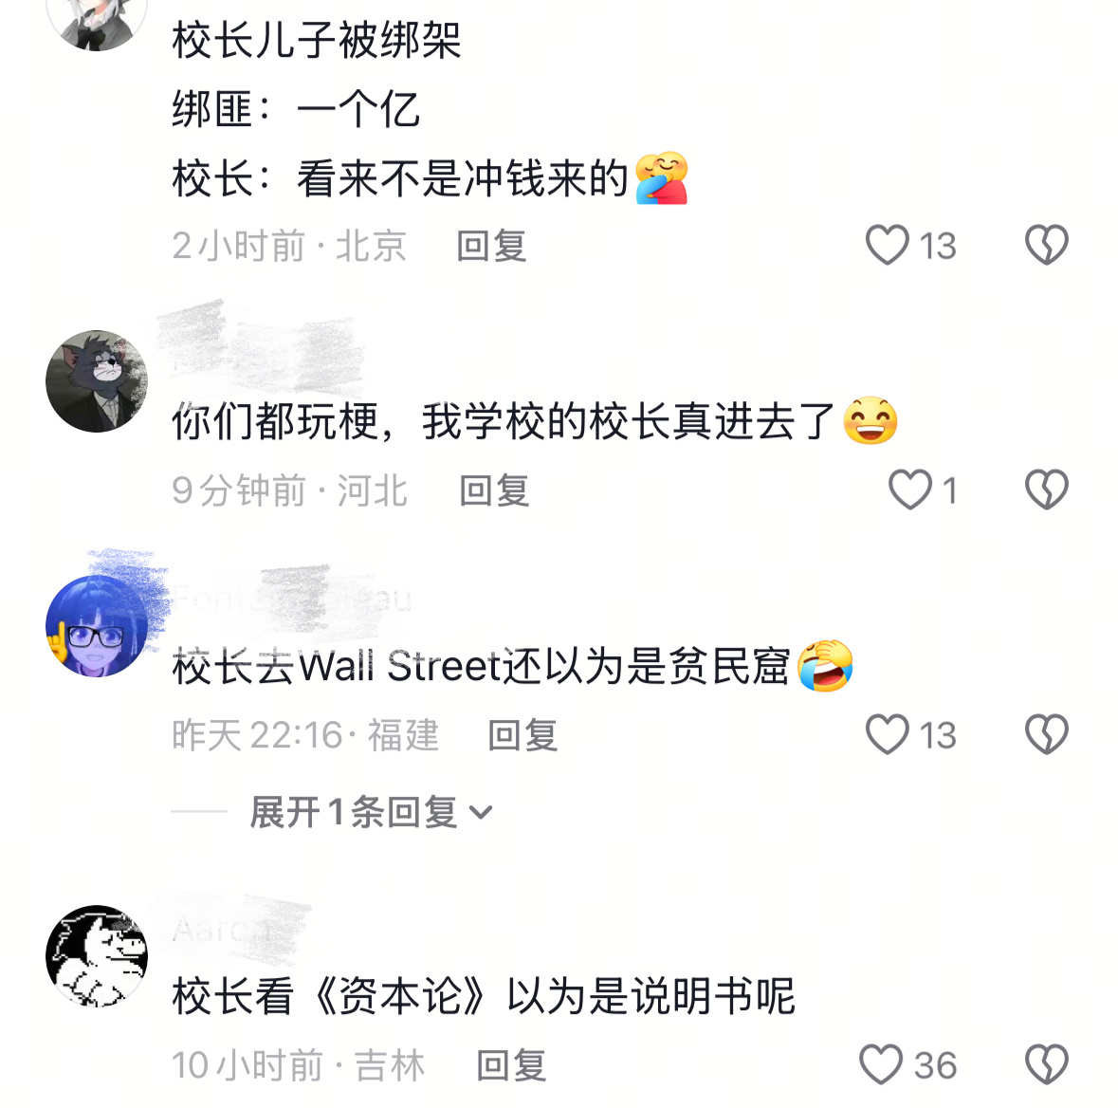Open the Tom cat avatar profile

(97, 381)
